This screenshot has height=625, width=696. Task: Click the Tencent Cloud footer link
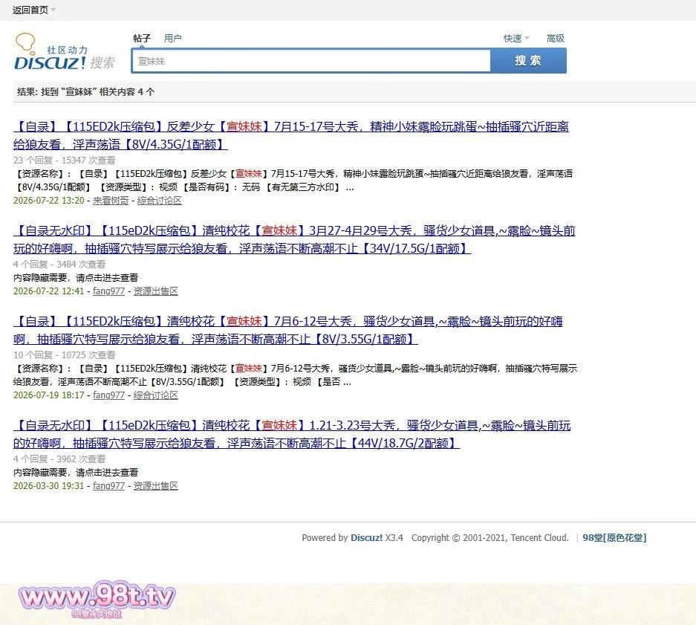(x=539, y=537)
